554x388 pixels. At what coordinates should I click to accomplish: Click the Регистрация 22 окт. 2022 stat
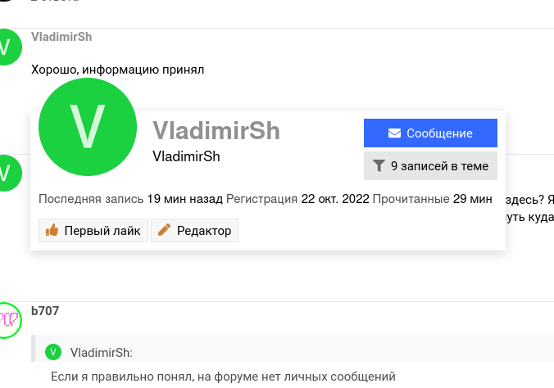[297, 199]
